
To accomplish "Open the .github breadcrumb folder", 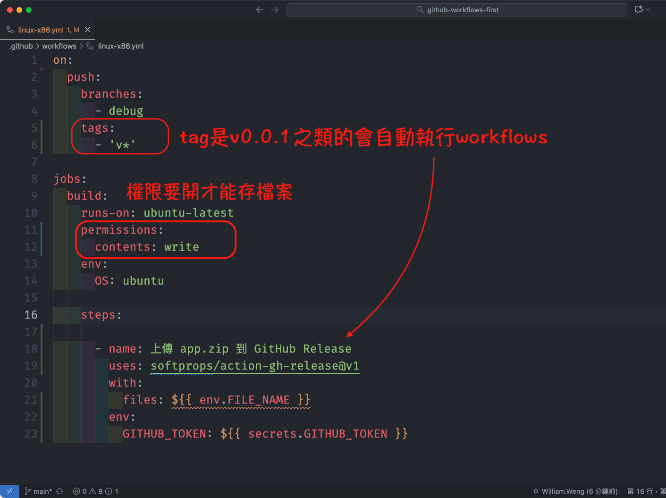I will click(21, 46).
